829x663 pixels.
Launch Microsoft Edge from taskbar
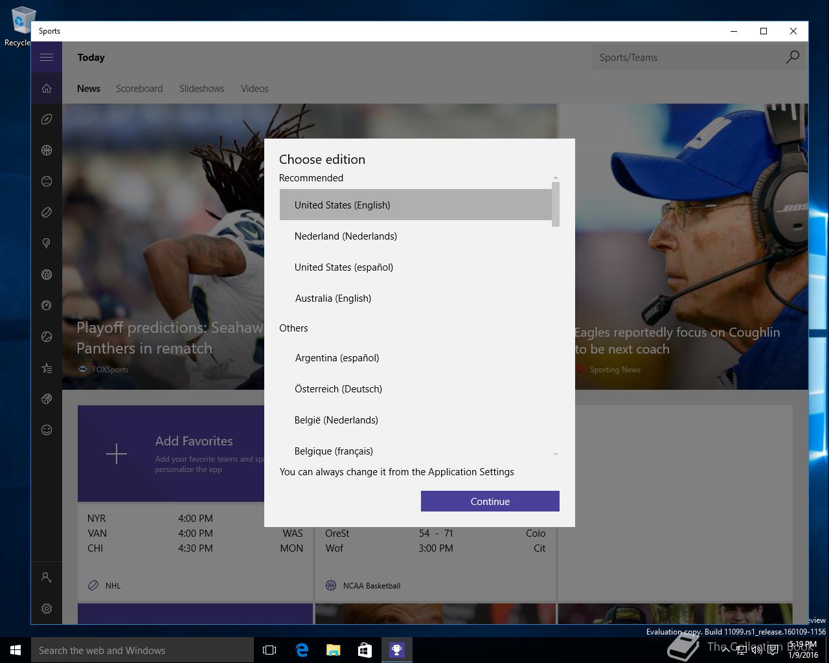pos(302,650)
